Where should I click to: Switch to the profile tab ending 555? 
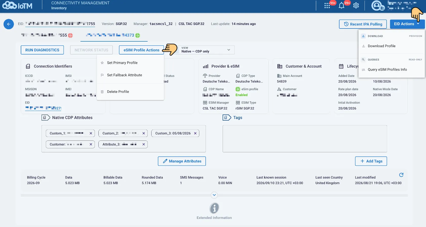[47, 35]
